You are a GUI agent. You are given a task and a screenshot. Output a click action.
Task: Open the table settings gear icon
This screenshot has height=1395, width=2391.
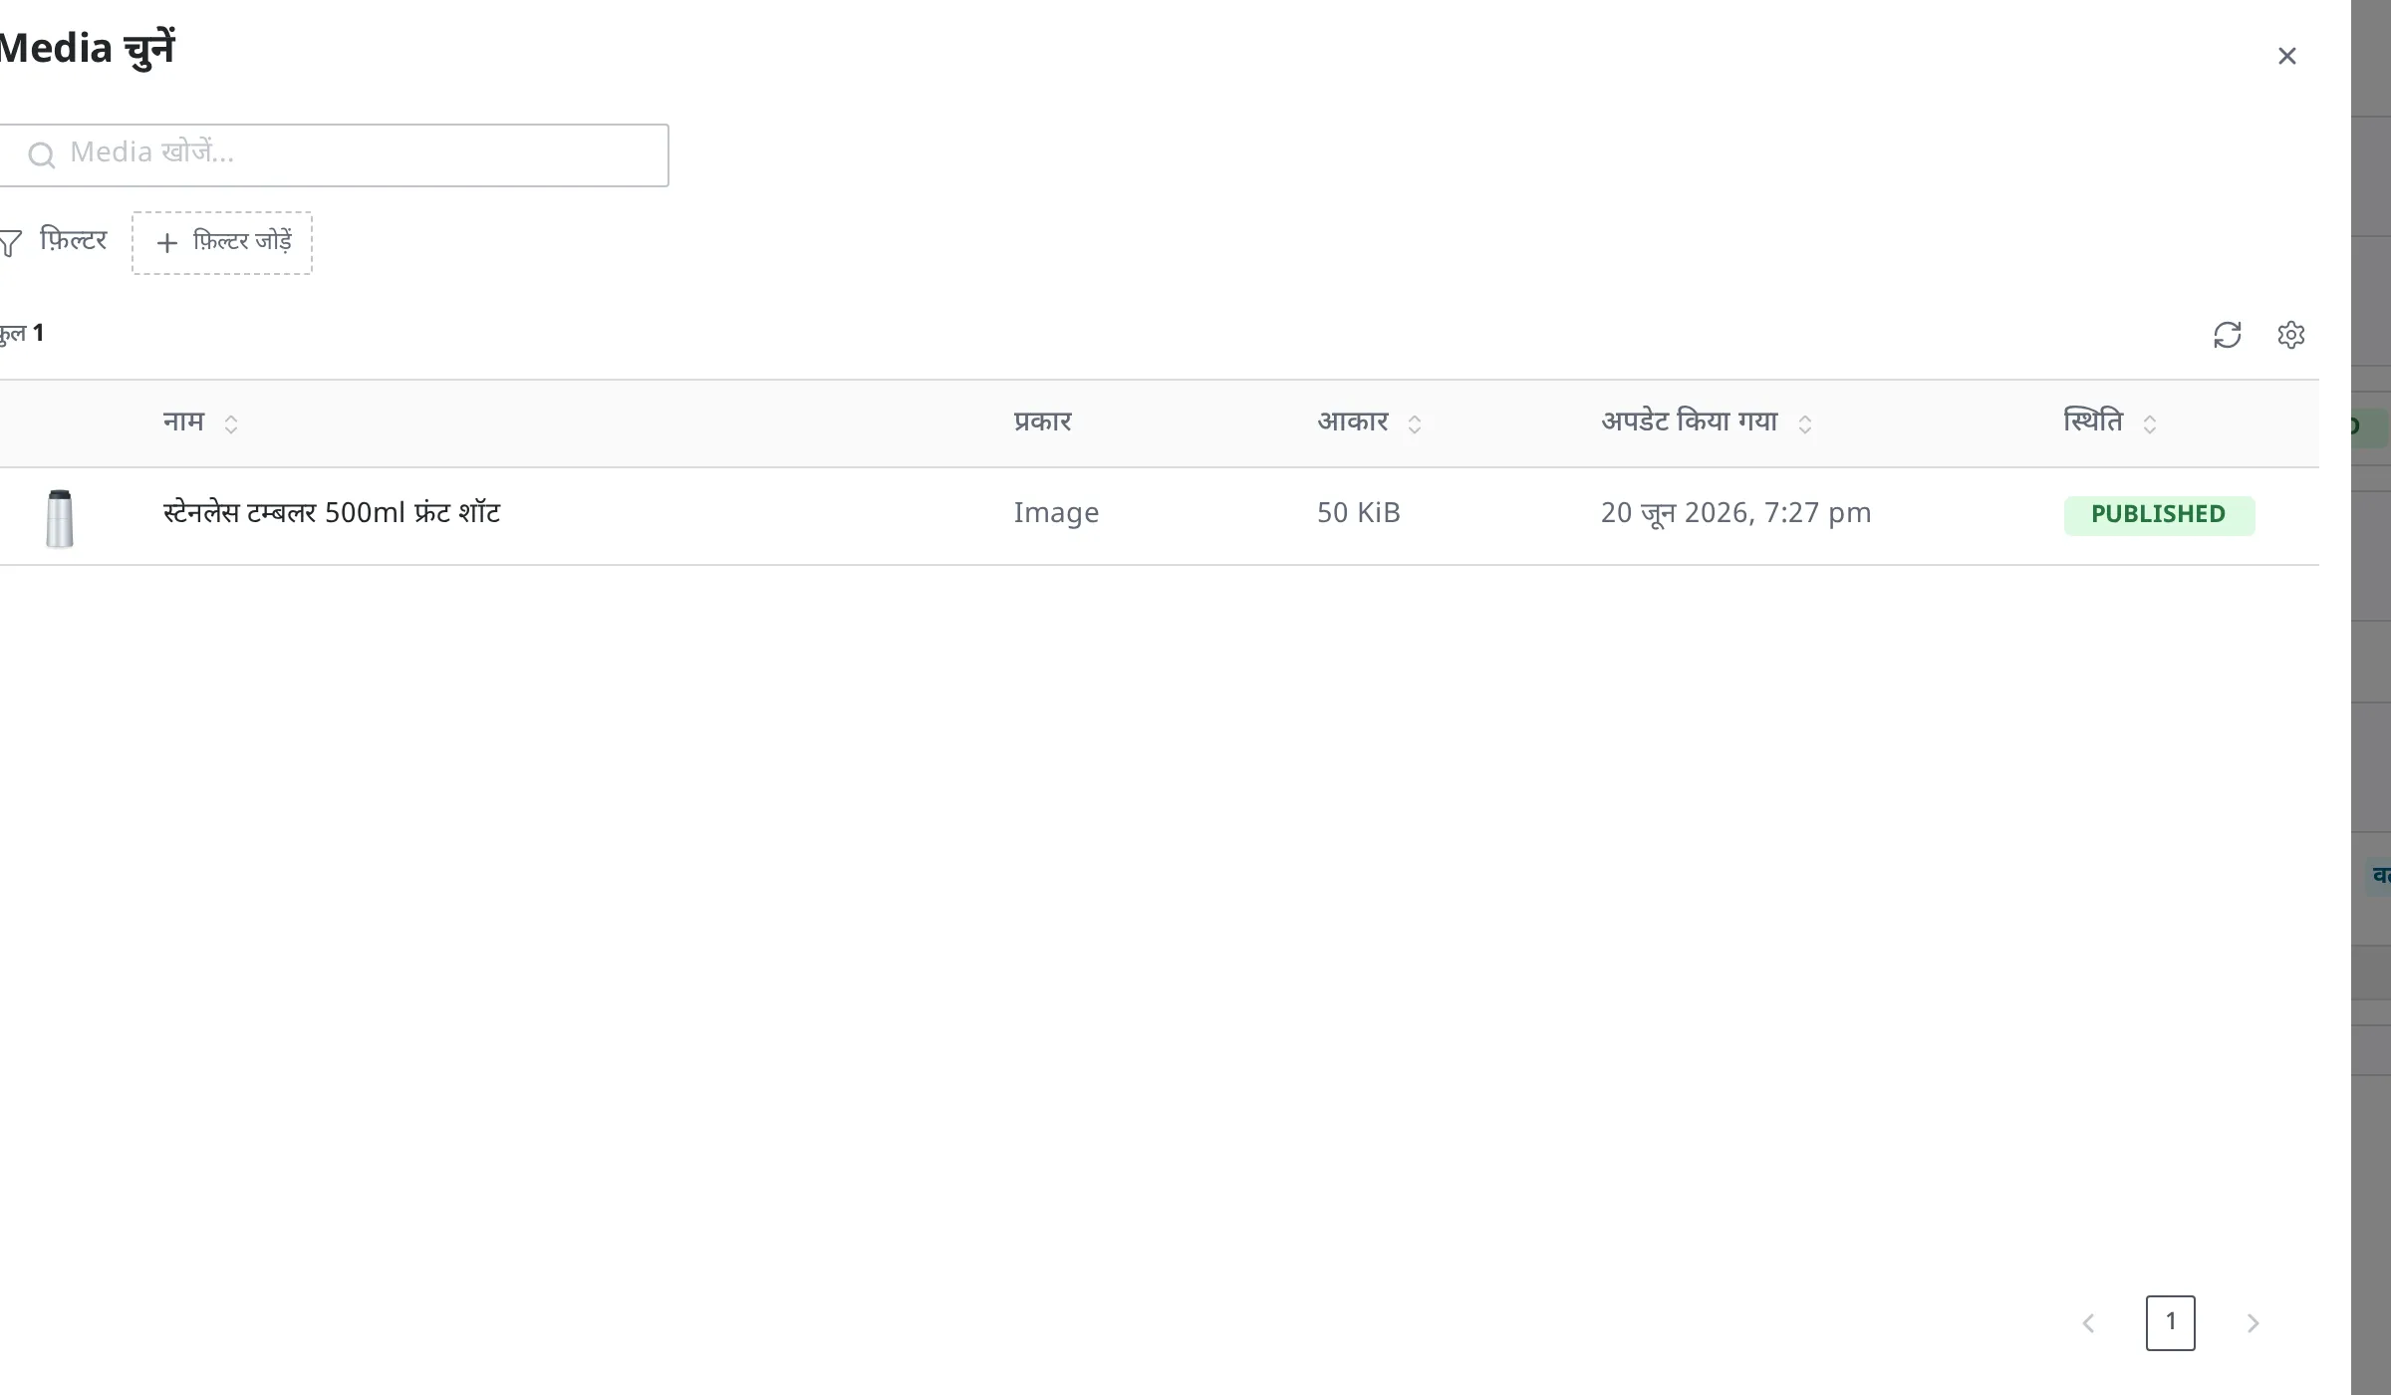pyautogui.click(x=2291, y=335)
